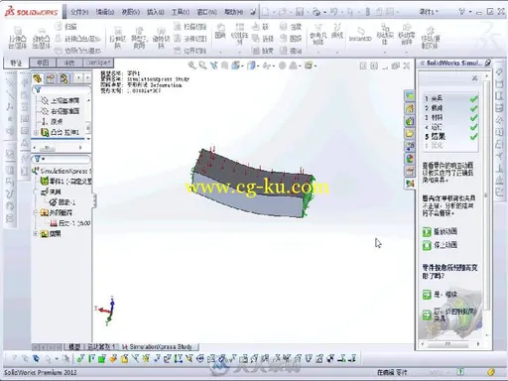Click the Extruded Boss/Base tool
Image resolution: width=508 pixels, height=381 pixels.
coord(17,39)
